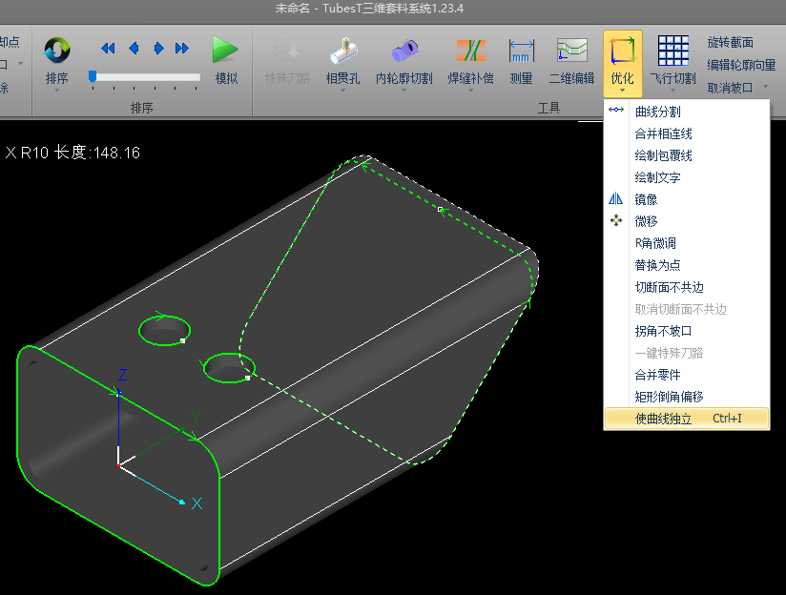Step forward one simulation step
This screenshot has height=595, width=786.
click(x=159, y=48)
